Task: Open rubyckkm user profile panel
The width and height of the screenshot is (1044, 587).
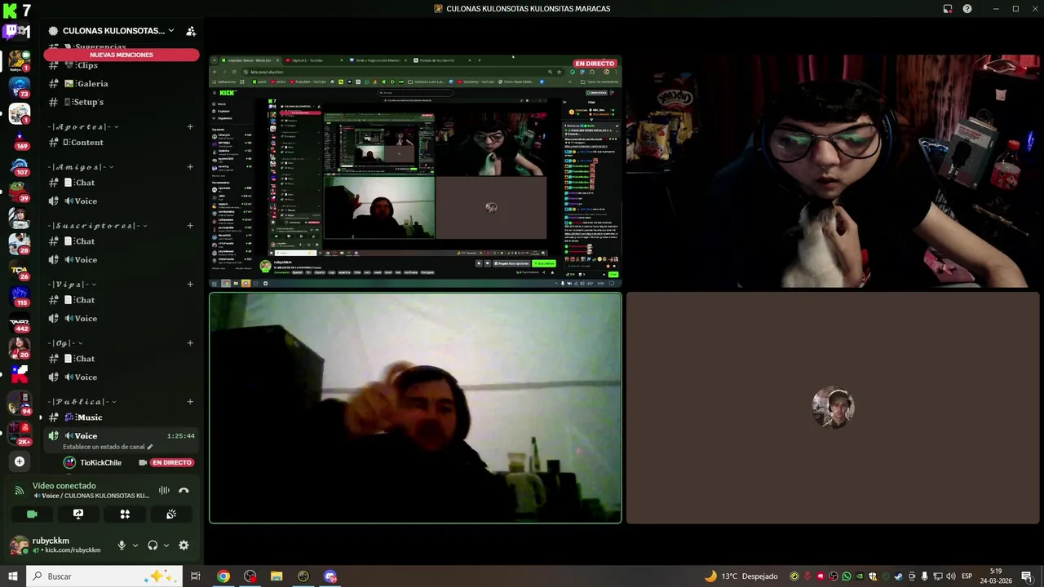Action: 58,545
